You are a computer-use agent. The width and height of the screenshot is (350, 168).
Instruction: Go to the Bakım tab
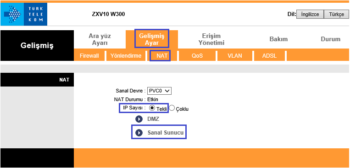[x=278, y=39]
